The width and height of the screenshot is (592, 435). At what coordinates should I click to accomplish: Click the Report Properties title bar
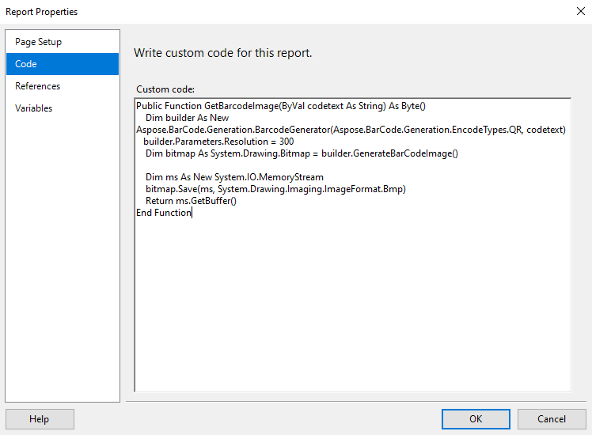point(287,12)
